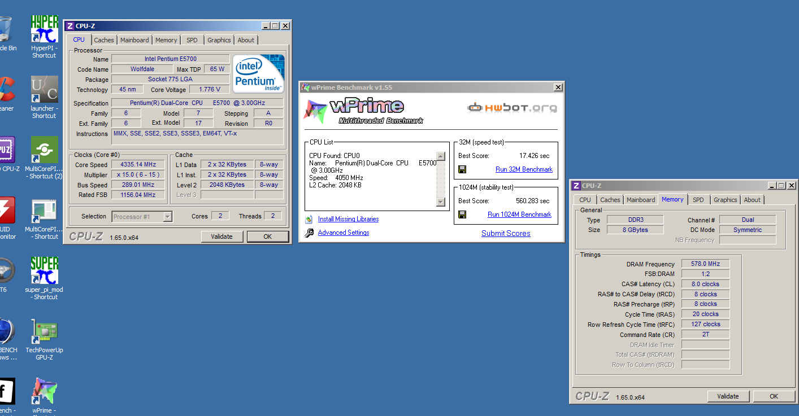This screenshot has width=799, height=416.
Task: Switch to CPU tab in Memory window
Action: coord(585,200)
